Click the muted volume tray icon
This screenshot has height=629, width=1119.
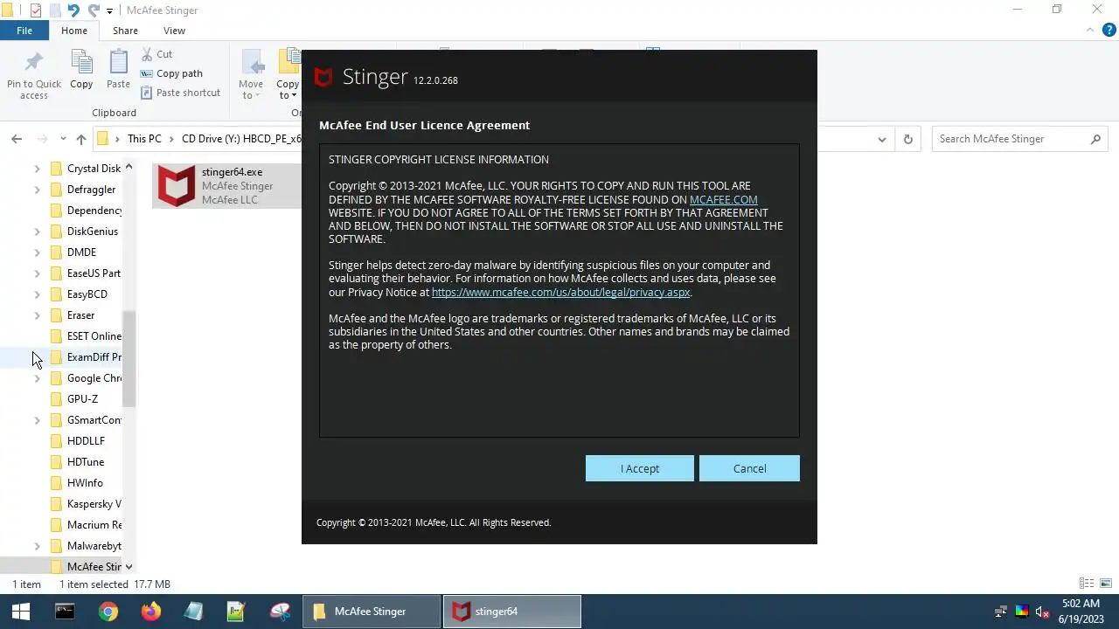(1042, 612)
